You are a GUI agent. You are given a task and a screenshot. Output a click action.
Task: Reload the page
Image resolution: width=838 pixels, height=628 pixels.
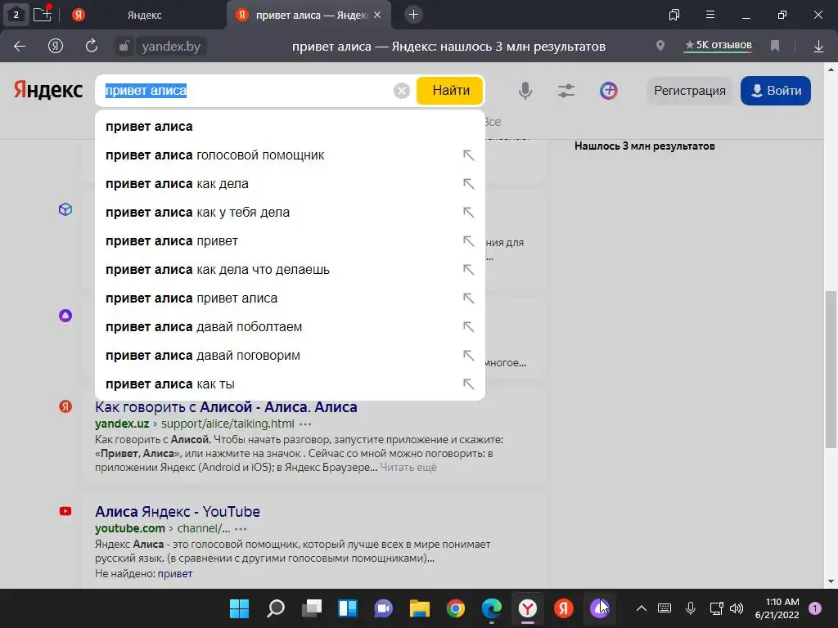coord(92,46)
